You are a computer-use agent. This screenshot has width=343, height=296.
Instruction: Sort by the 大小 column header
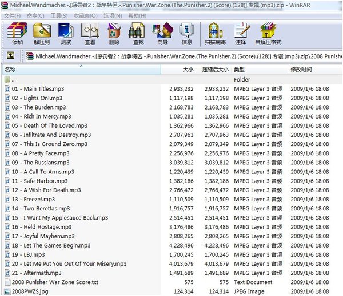(x=178, y=70)
